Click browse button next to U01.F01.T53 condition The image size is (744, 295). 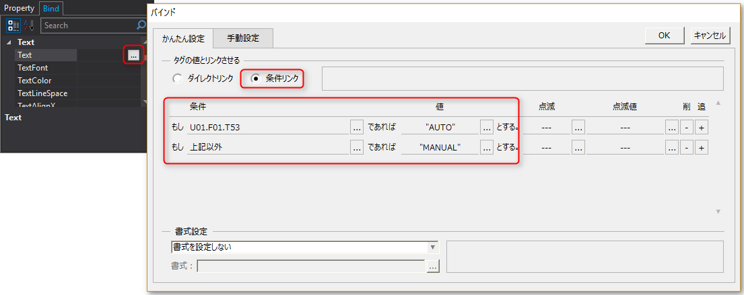tap(357, 126)
